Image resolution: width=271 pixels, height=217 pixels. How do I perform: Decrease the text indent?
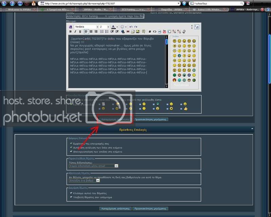(112, 32)
